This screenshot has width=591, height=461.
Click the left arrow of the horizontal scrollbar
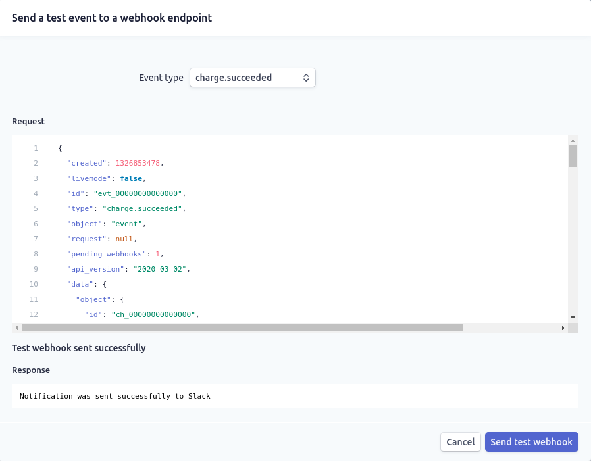(16, 328)
